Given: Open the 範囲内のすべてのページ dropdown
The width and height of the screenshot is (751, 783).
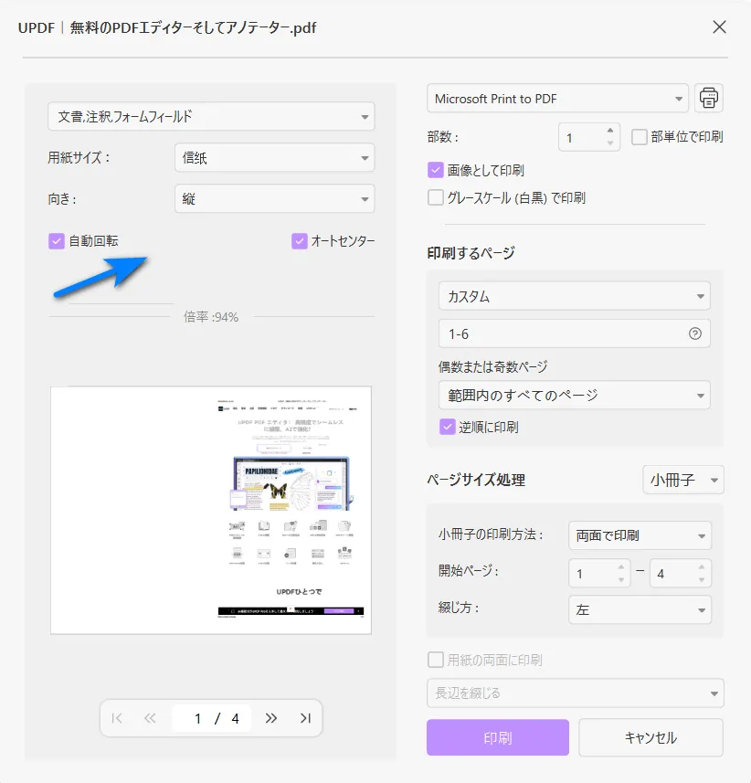Looking at the screenshot, I should pyautogui.click(x=575, y=395).
